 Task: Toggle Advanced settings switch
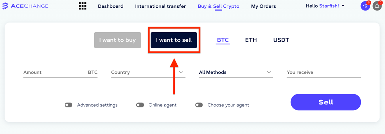click(69, 105)
